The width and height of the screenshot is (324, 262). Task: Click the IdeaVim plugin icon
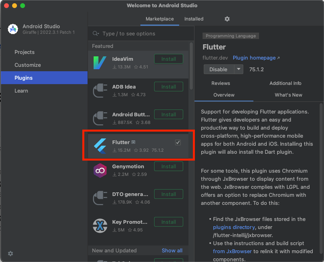(100, 63)
